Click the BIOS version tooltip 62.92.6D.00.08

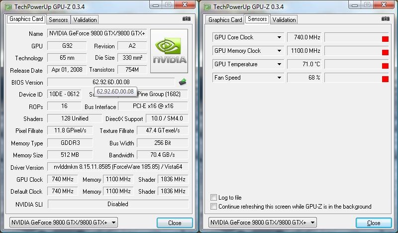pyautogui.click(x=115, y=92)
